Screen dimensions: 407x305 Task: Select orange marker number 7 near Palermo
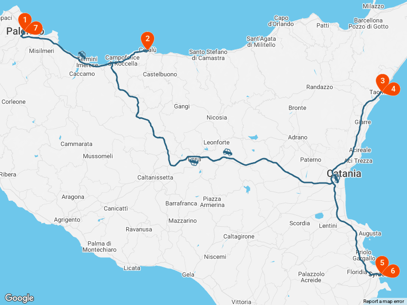point(36,28)
